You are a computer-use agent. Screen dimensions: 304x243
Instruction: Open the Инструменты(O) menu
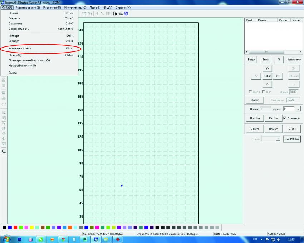[75, 8]
